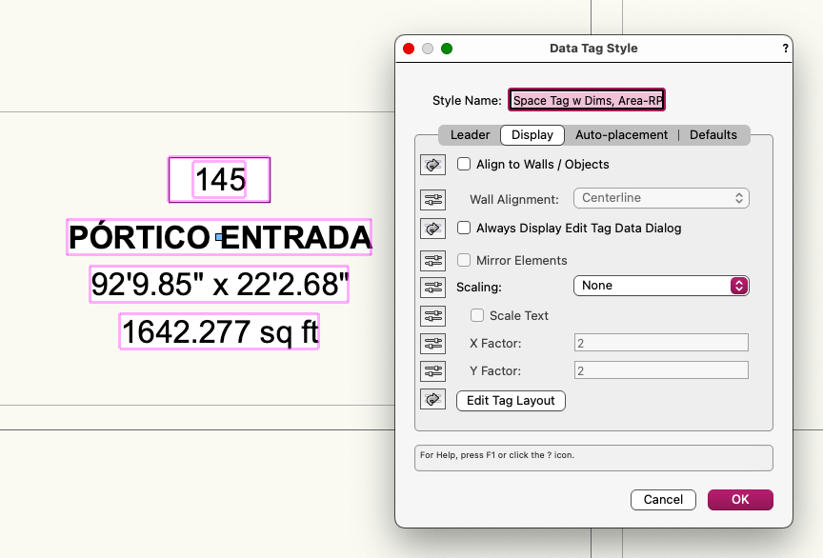The height and width of the screenshot is (558, 823).
Task: Toggle by-style icon beside Align to Walls
Action: pos(433,165)
